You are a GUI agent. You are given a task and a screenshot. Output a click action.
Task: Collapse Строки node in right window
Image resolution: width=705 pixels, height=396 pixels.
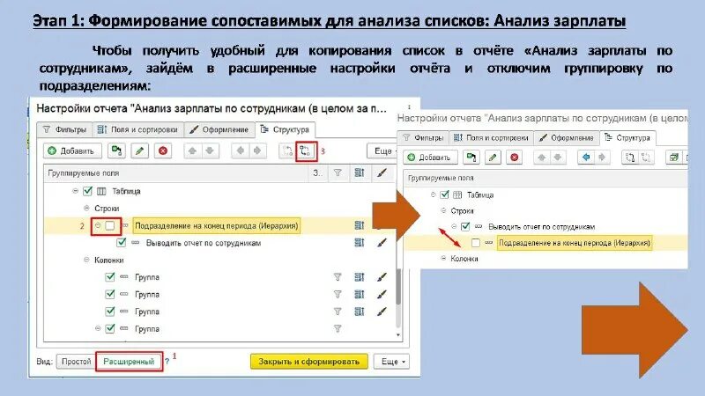point(443,210)
